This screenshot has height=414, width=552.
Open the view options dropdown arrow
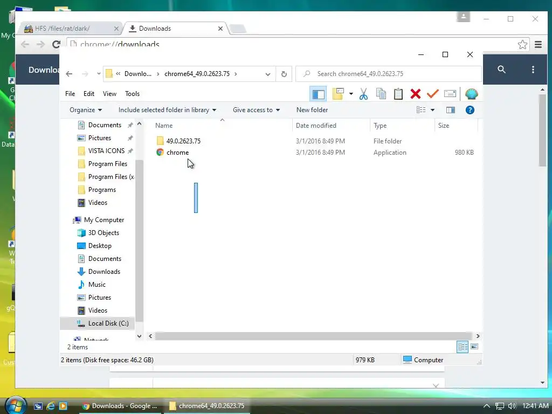(x=432, y=110)
